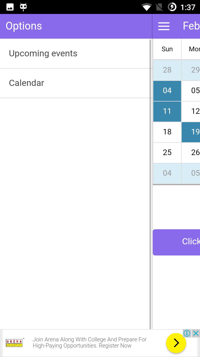The image size is (200, 357).
Task: Tap the battery status icon
Action: click(172, 7)
